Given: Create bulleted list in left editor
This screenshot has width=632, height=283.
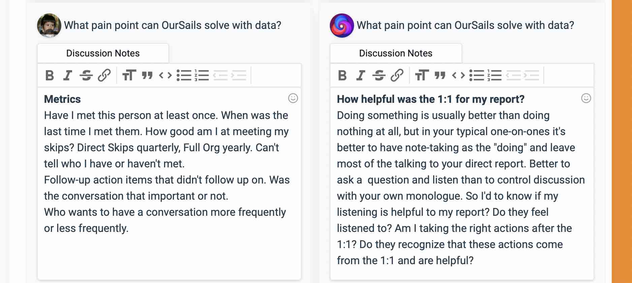Looking at the screenshot, I should pos(184,75).
